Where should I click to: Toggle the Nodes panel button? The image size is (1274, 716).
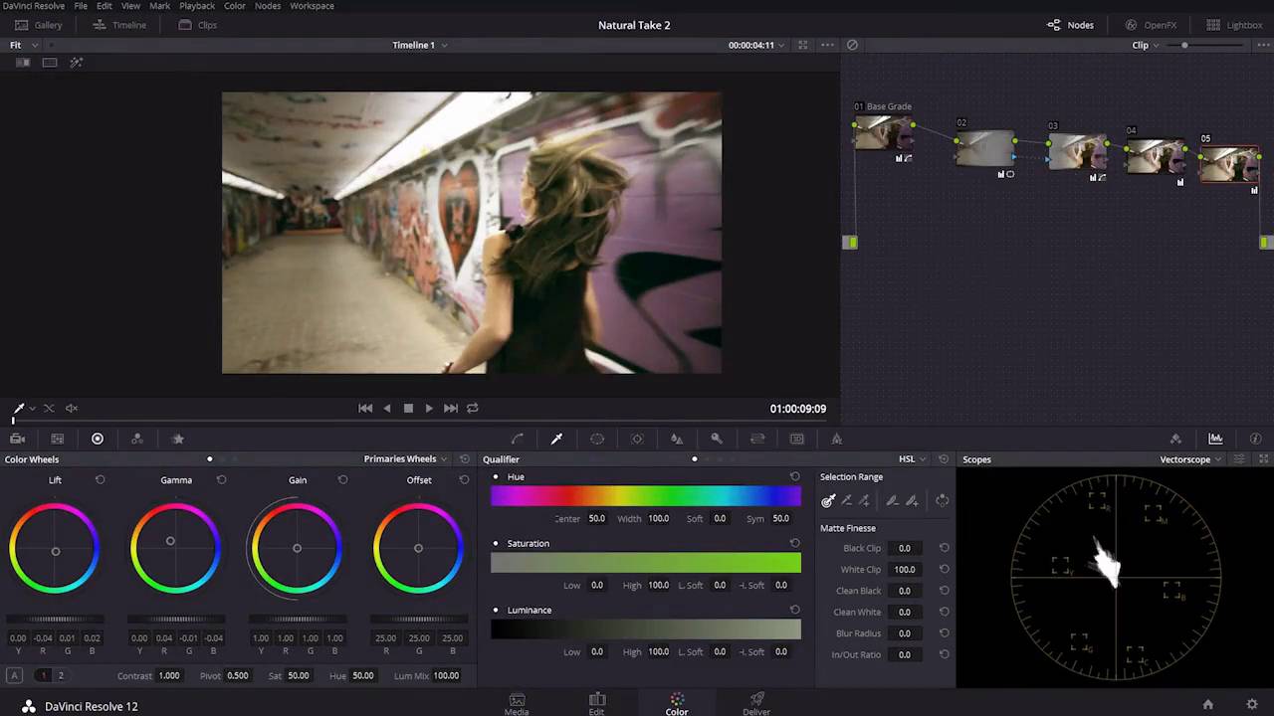click(1070, 25)
